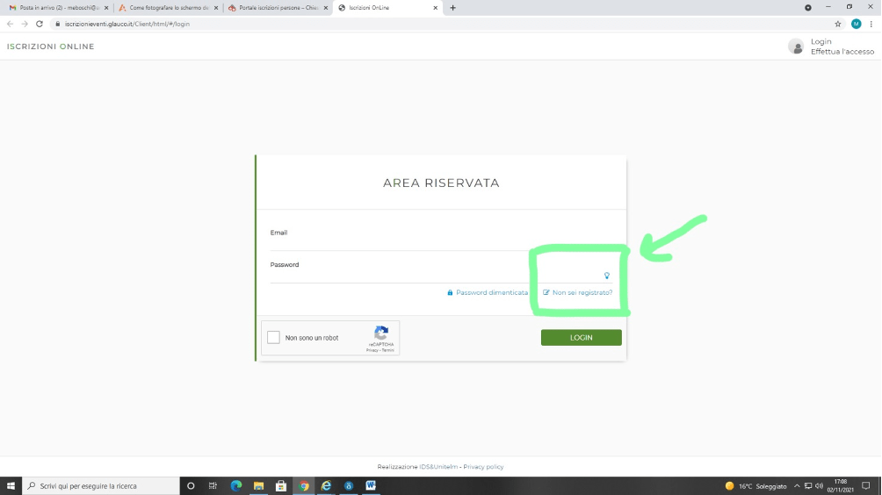882x495 pixels.
Task: Click the Windows Start button
Action: click(x=11, y=485)
